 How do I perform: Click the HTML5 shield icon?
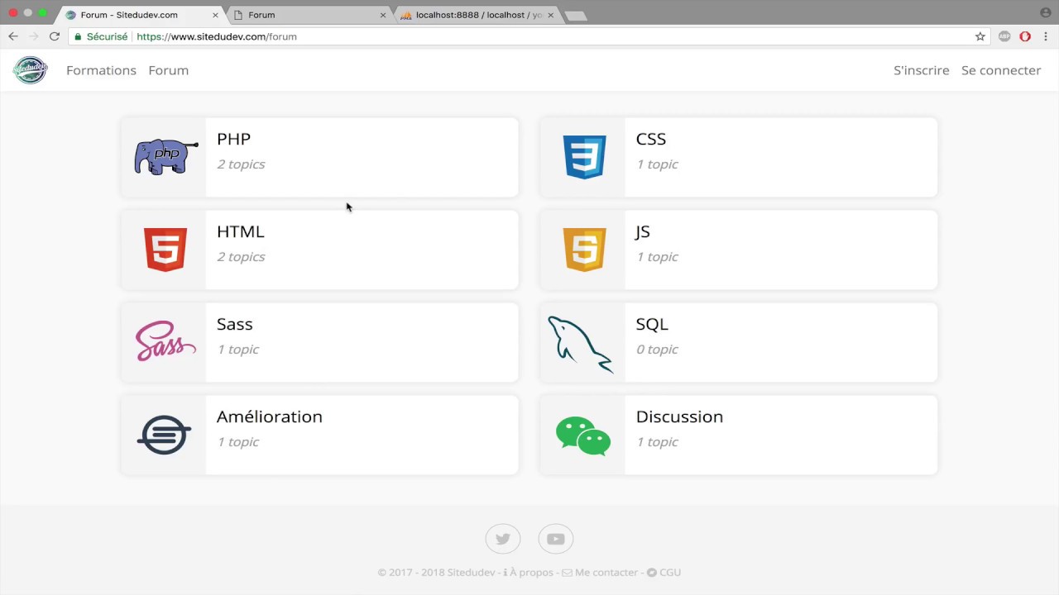[165, 250]
